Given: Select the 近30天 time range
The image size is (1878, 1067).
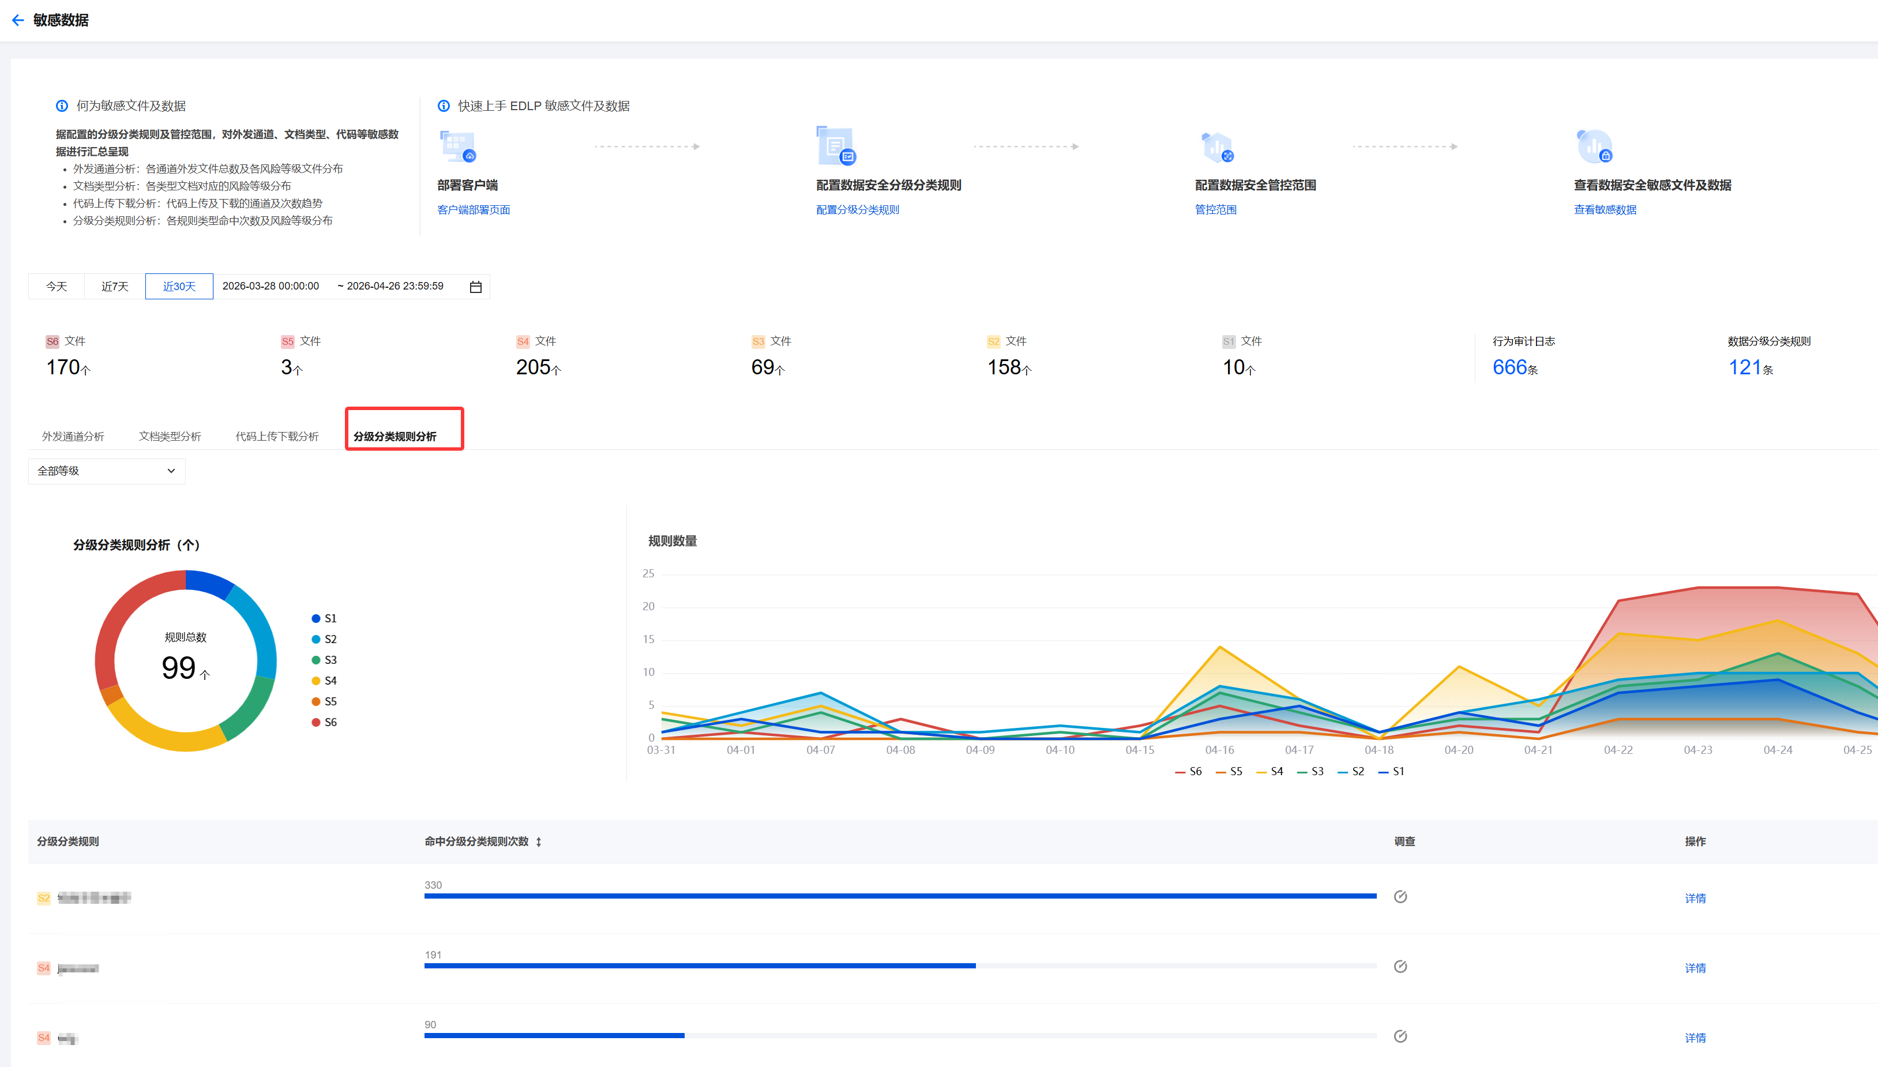Looking at the screenshot, I should (179, 287).
